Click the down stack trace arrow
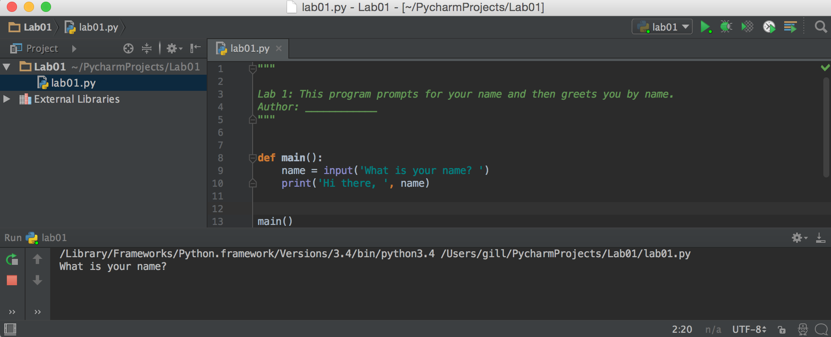The image size is (831, 337). coord(37,280)
